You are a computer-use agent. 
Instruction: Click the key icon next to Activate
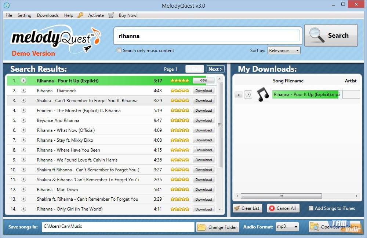(x=80, y=15)
